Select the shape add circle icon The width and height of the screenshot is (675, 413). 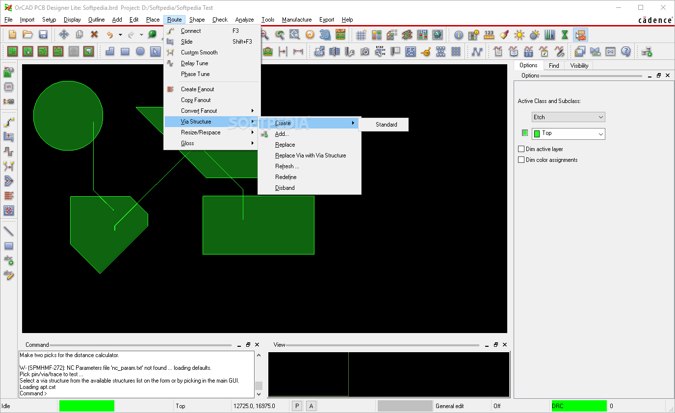click(x=140, y=51)
